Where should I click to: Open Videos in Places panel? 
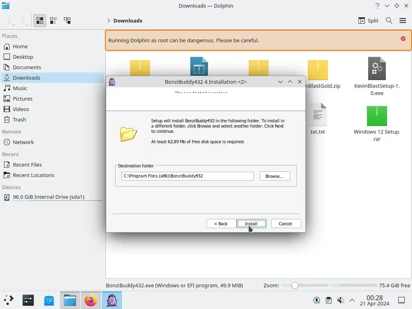[52, 109]
